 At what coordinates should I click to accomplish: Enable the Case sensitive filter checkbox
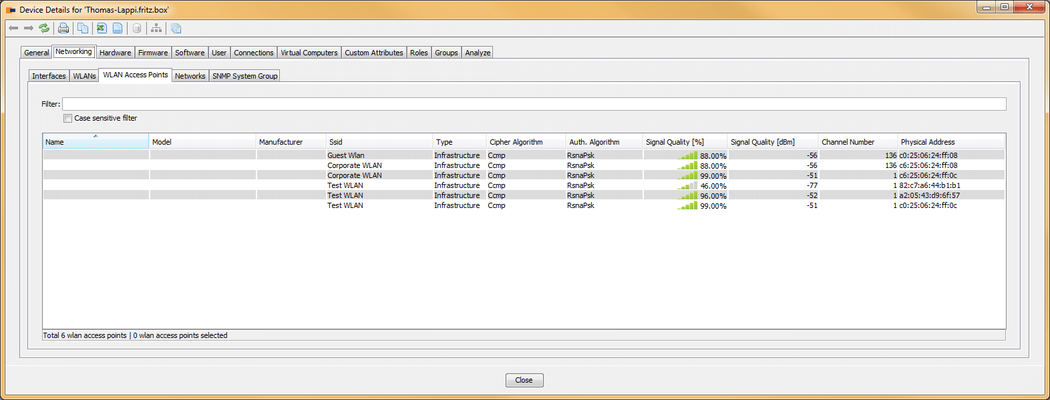click(67, 119)
